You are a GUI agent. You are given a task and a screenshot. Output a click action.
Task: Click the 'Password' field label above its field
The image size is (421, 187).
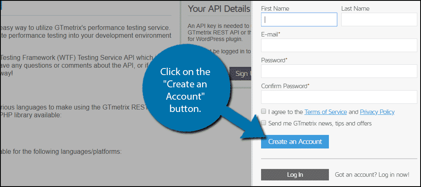click(x=274, y=60)
